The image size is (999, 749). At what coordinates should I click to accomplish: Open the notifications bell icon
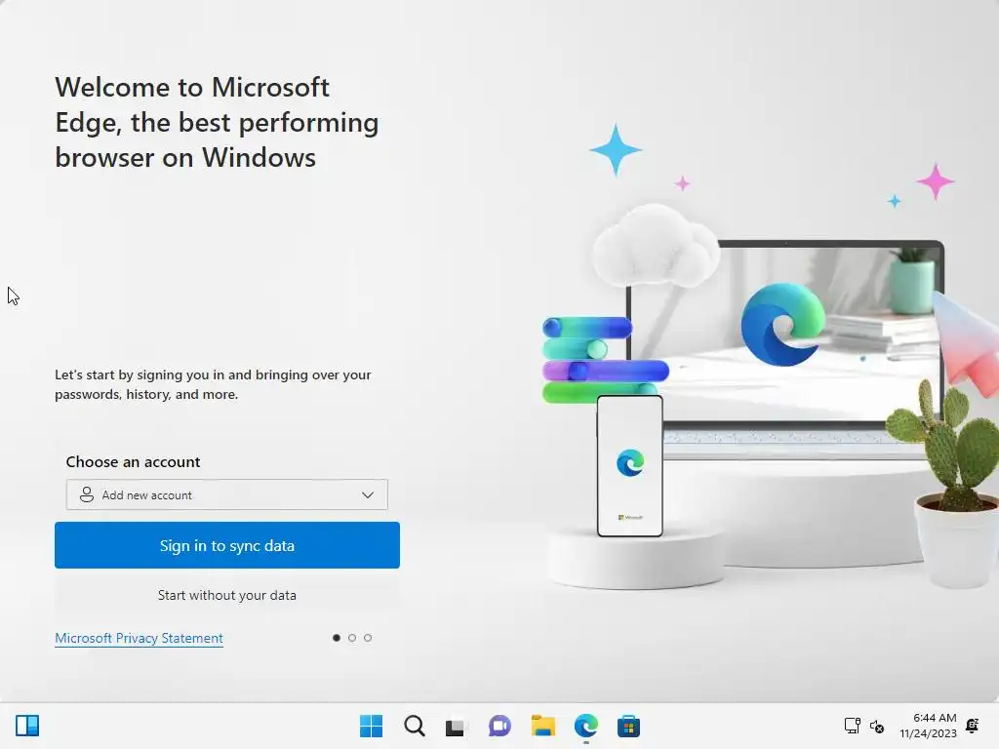[973, 726]
